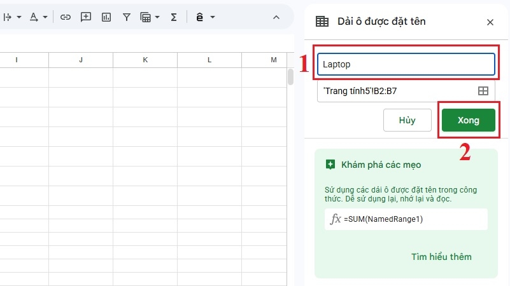This screenshot has width=510, height=286.
Task: Expand the input tools dropdown arrow
Action: (213, 17)
